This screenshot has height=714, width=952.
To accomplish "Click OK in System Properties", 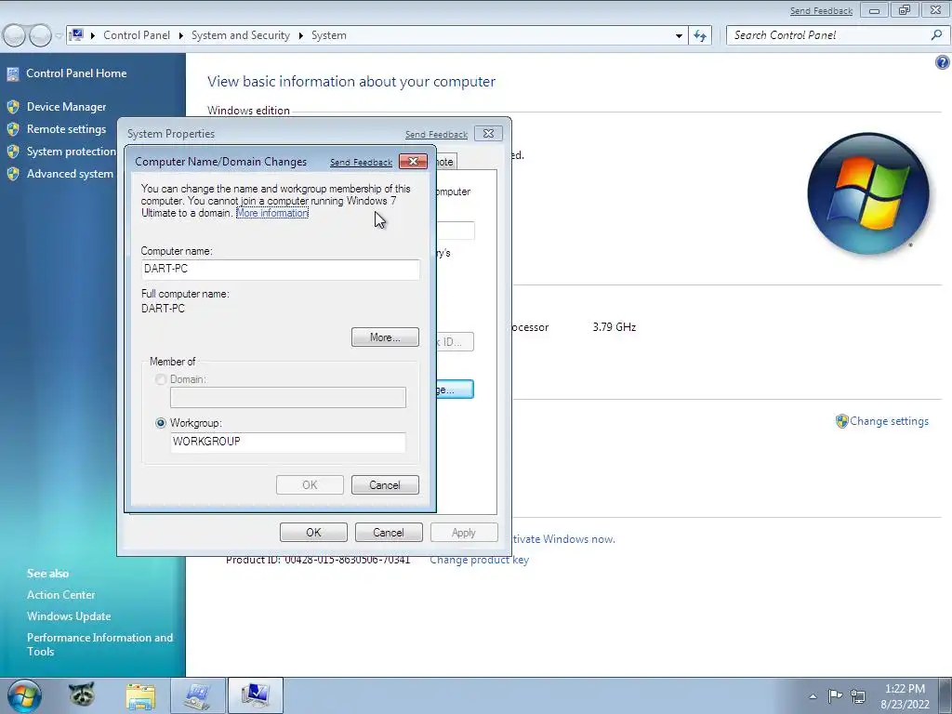I will 313,533.
